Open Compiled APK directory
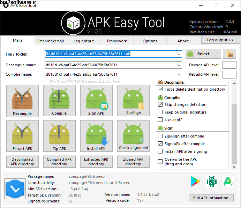The image size is (241, 208). click(x=59, y=161)
